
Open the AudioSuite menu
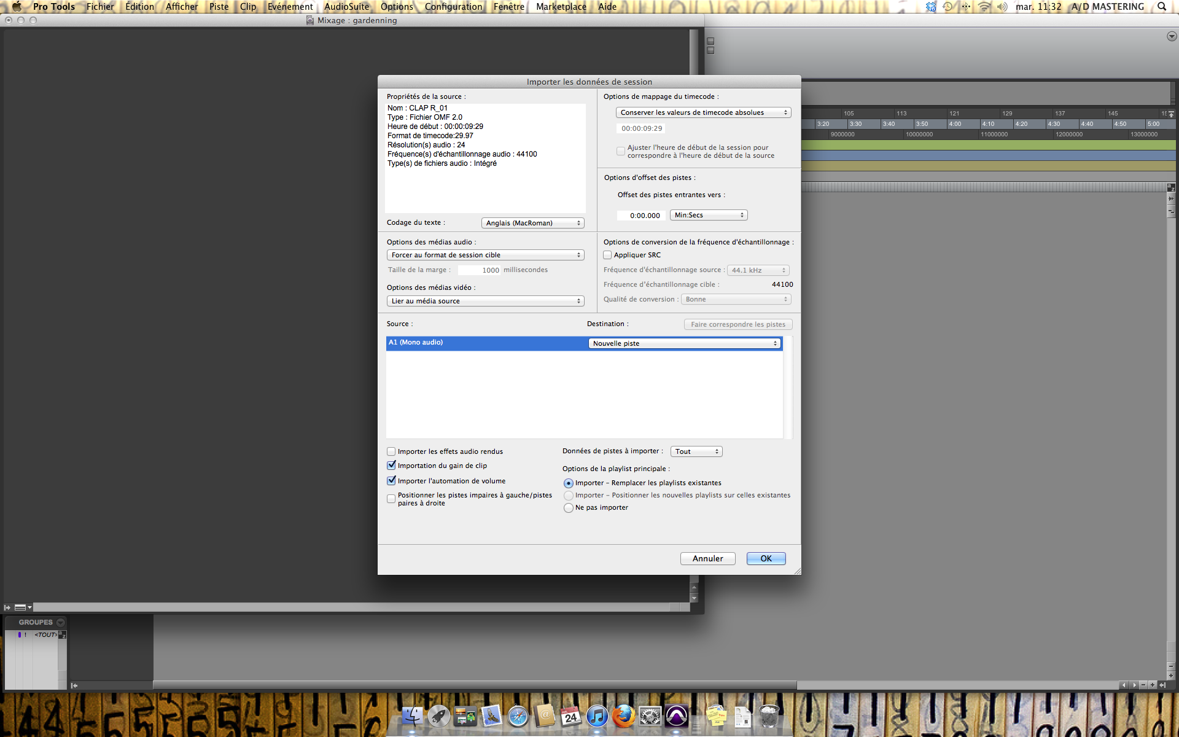(346, 7)
